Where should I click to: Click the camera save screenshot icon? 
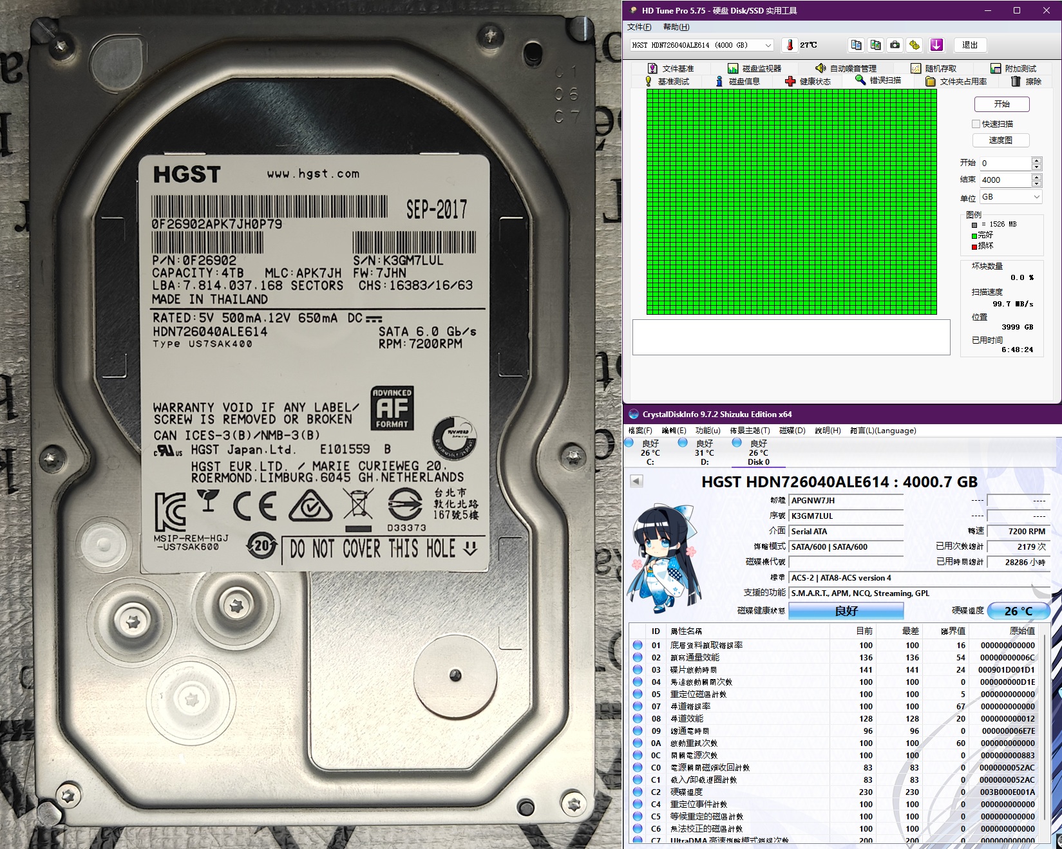895,45
